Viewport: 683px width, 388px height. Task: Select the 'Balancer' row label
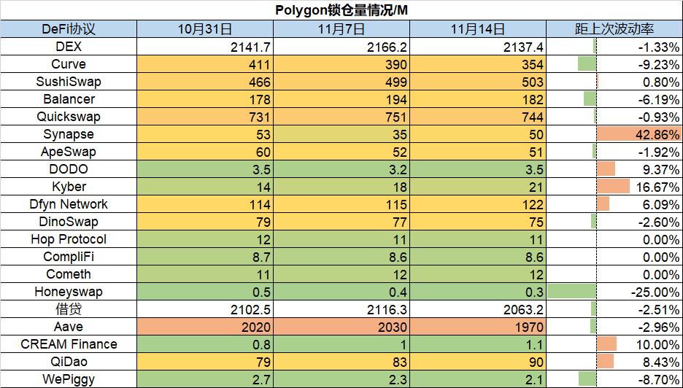[69, 99]
